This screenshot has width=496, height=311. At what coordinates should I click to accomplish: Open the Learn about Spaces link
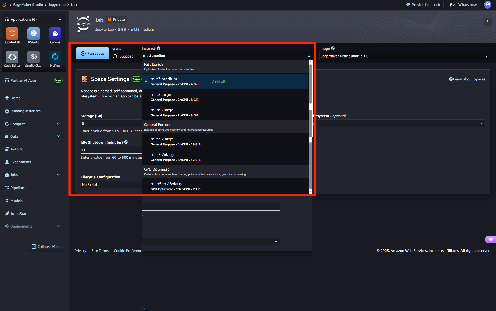coord(467,79)
